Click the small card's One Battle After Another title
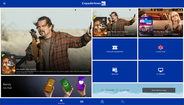The width and height of the screenshot is (184, 105). point(118,32)
